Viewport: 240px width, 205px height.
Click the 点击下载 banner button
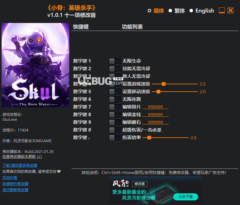(186, 197)
